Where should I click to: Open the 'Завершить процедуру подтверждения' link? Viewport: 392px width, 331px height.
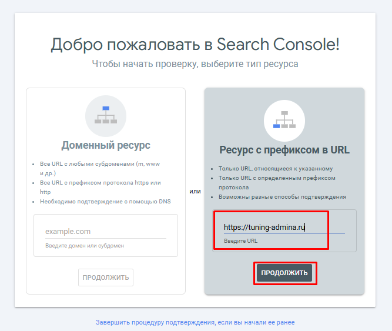(x=195, y=322)
